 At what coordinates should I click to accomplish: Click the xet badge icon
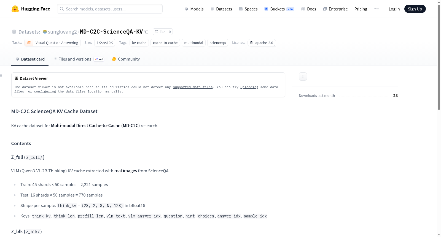pyautogui.click(x=99, y=59)
